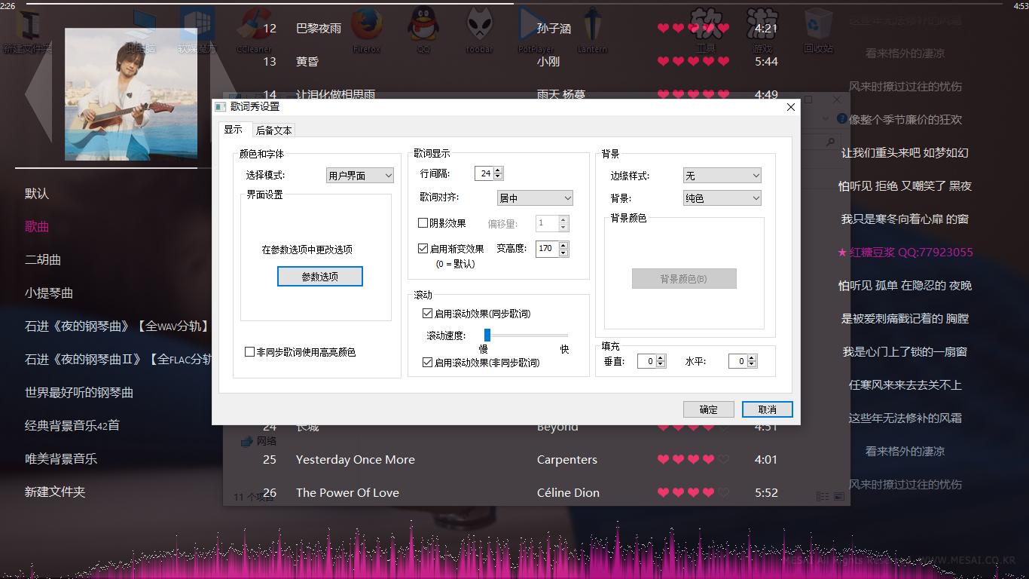Image resolution: width=1029 pixels, height=579 pixels.
Task: Launch the foobar audio player
Action: click(480, 25)
